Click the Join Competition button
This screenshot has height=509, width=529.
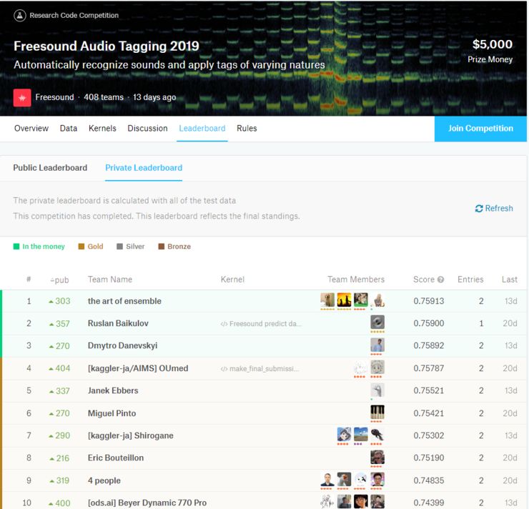[x=480, y=129]
